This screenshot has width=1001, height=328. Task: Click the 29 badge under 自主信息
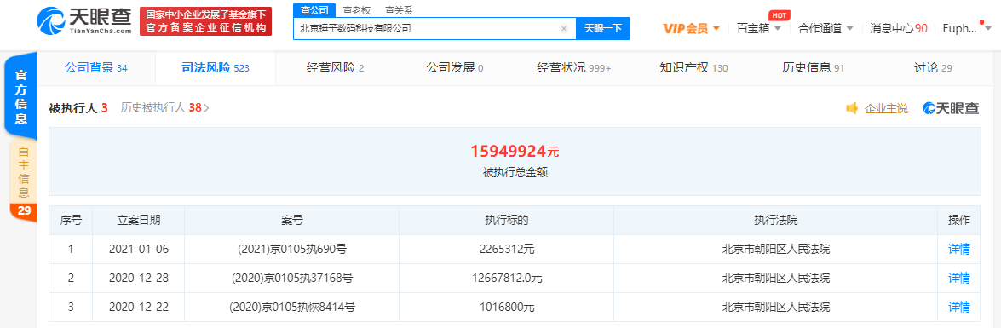23,211
